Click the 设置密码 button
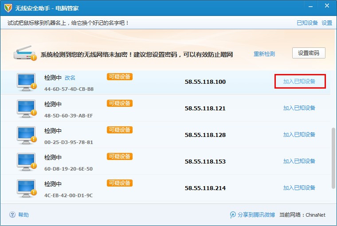Image resolution: width=337 pixels, height=226 pixels. coord(309,53)
